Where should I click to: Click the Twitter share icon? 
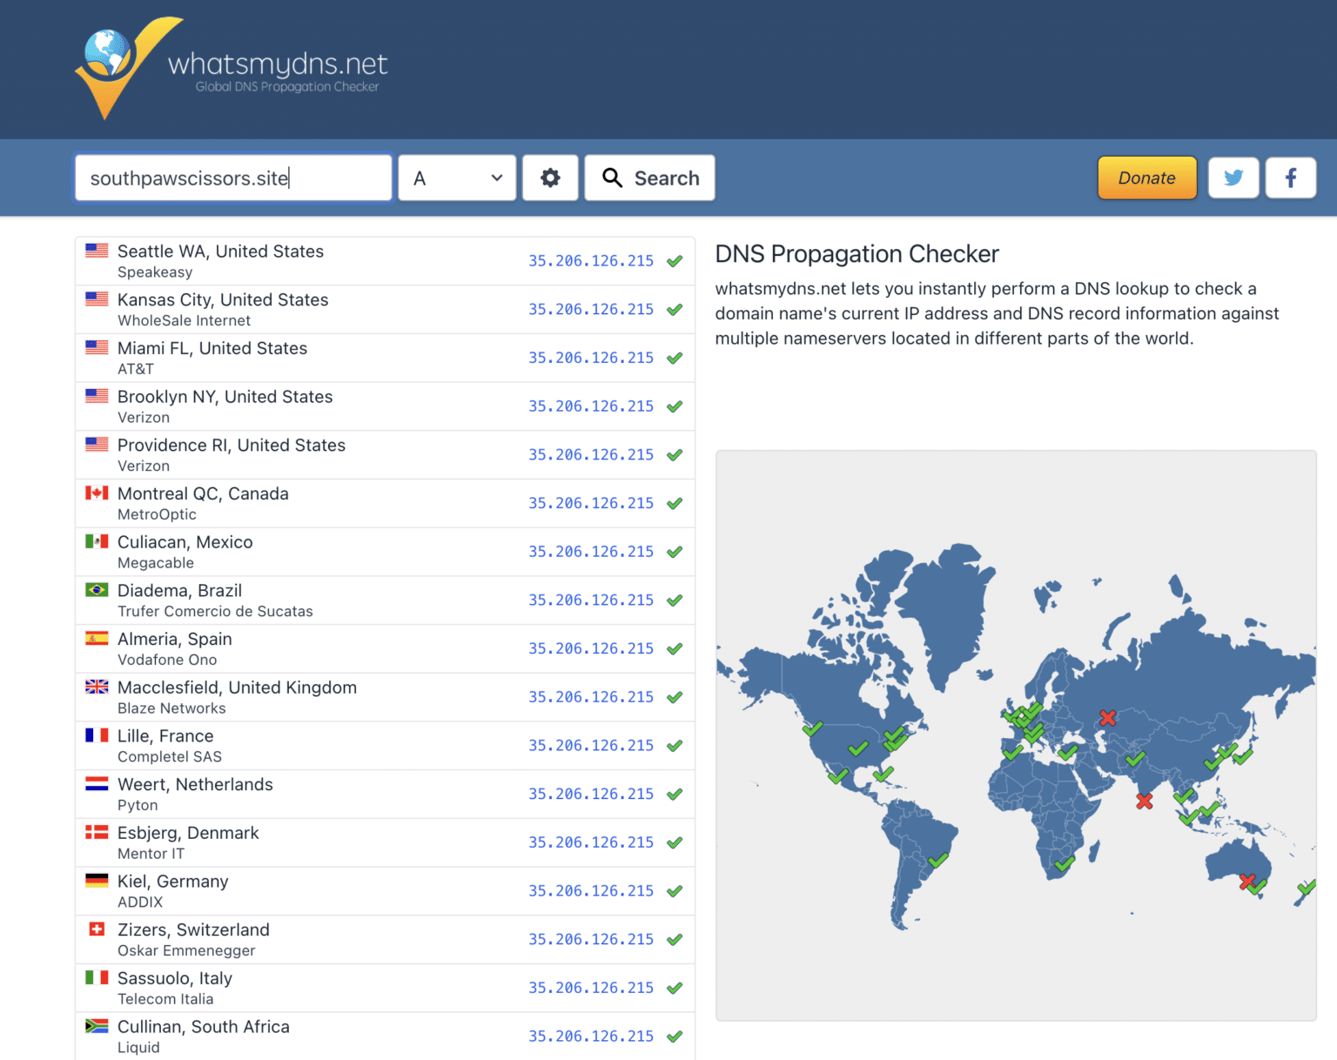click(x=1233, y=178)
